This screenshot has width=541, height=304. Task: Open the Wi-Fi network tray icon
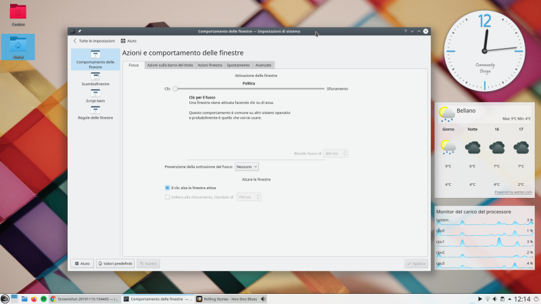pos(488,299)
